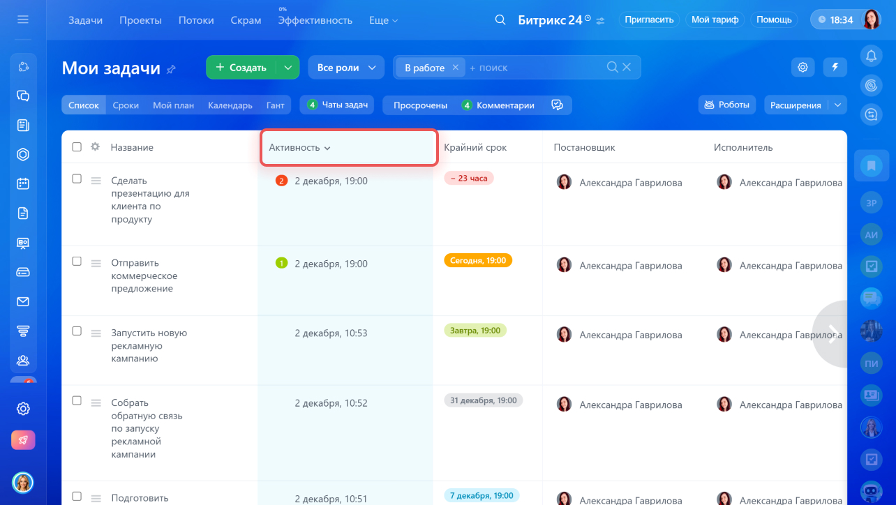Check the 'Сделать презентацию' task checkbox
This screenshot has height=505, width=896.
click(77, 179)
